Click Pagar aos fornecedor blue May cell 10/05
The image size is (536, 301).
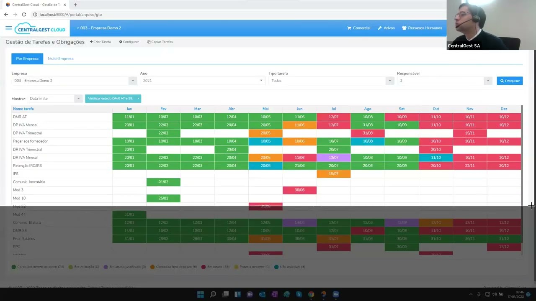265,141
